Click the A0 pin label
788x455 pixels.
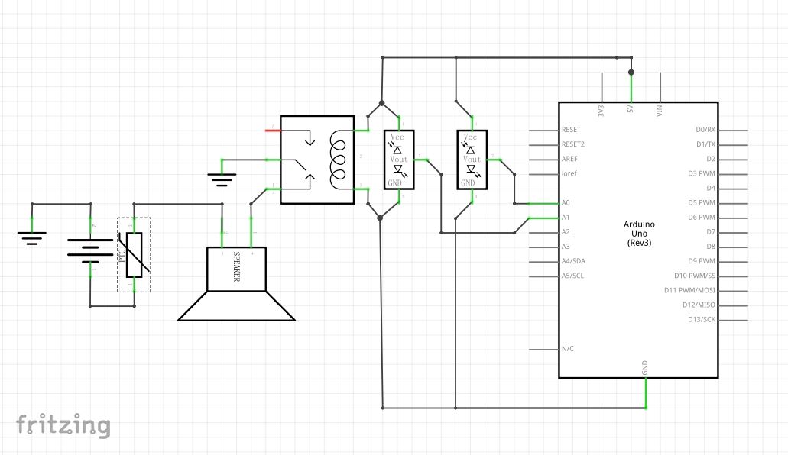(x=566, y=202)
